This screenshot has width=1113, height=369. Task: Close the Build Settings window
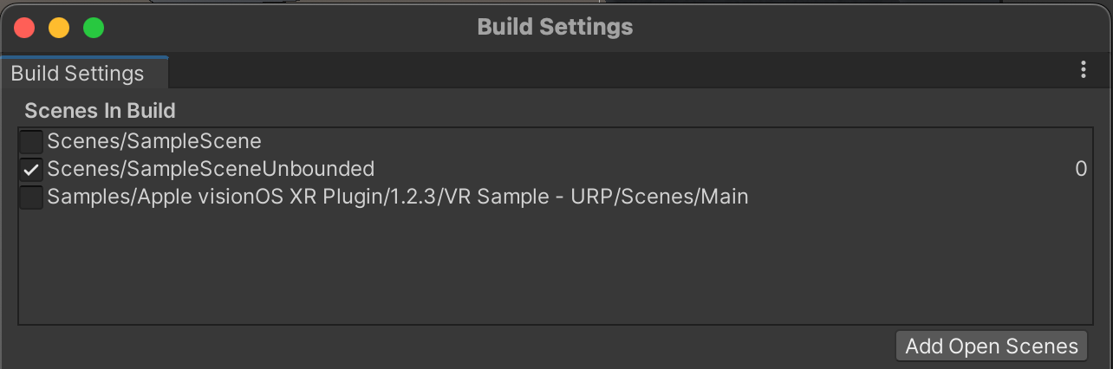(24, 28)
